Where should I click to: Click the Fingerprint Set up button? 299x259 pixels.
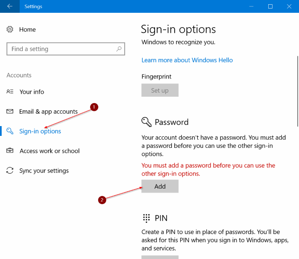coord(160,90)
